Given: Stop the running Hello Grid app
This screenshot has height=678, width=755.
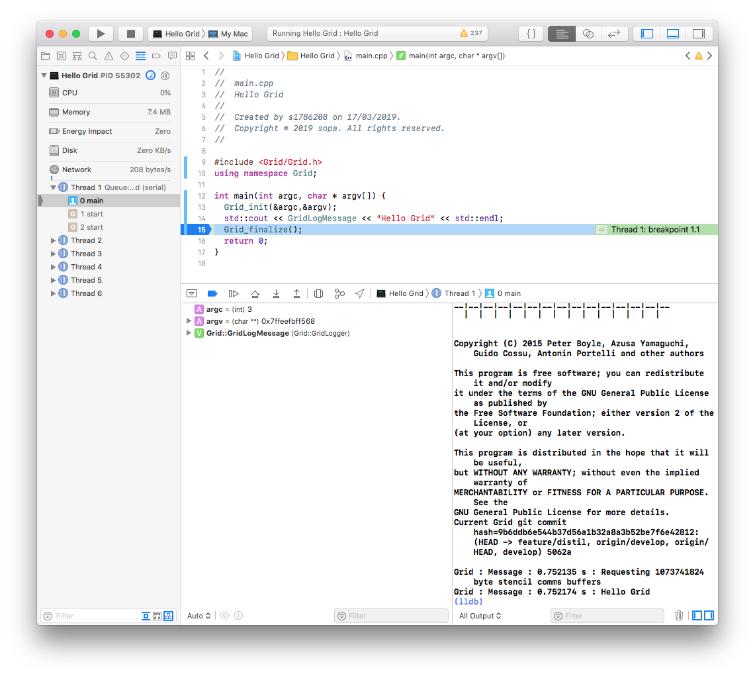Looking at the screenshot, I should point(130,33).
